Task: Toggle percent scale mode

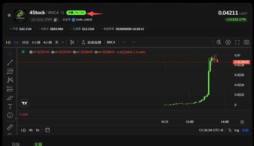Action: point(230,130)
